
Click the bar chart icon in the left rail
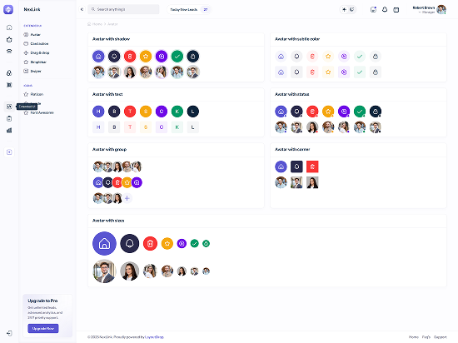(9, 130)
